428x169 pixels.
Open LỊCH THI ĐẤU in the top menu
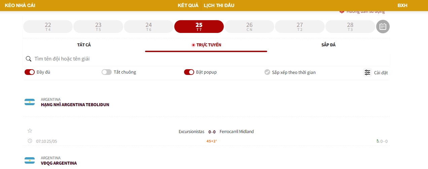[x=219, y=5]
